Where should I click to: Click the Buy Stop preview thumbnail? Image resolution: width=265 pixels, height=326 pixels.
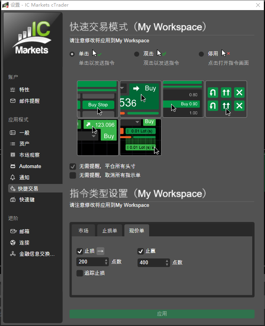point(98,99)
